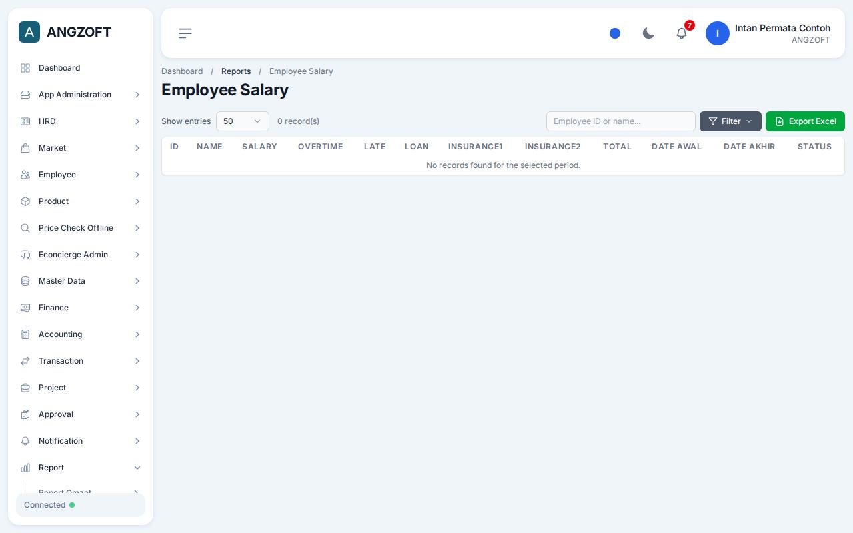
Task: Click the ANGZOFT logo icon
Action: pos(29,32)
